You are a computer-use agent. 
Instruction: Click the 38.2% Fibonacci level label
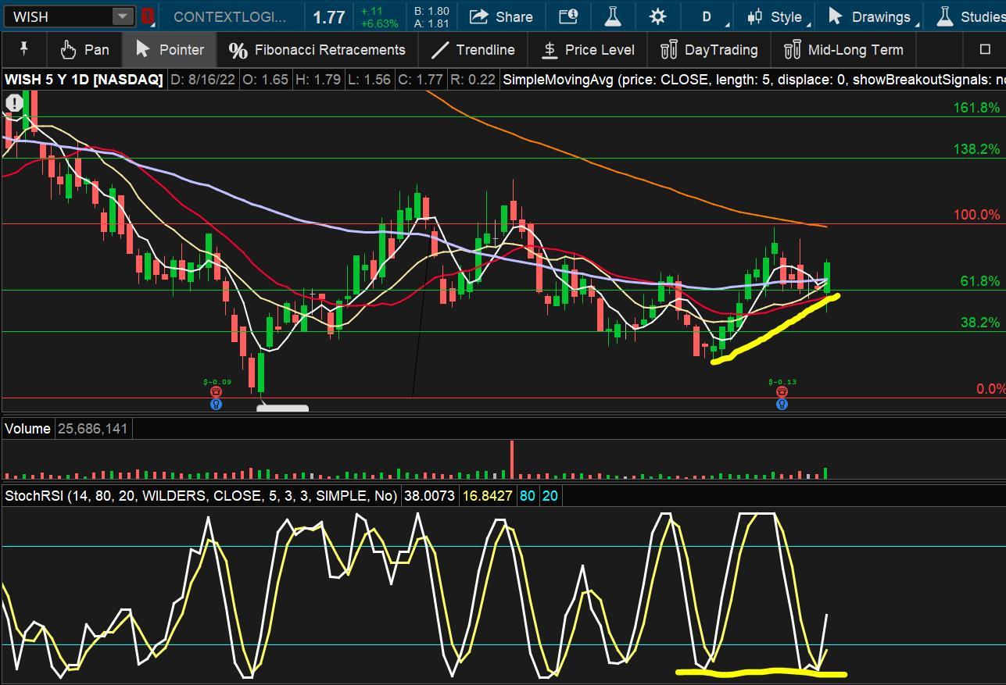click(980, 322)
